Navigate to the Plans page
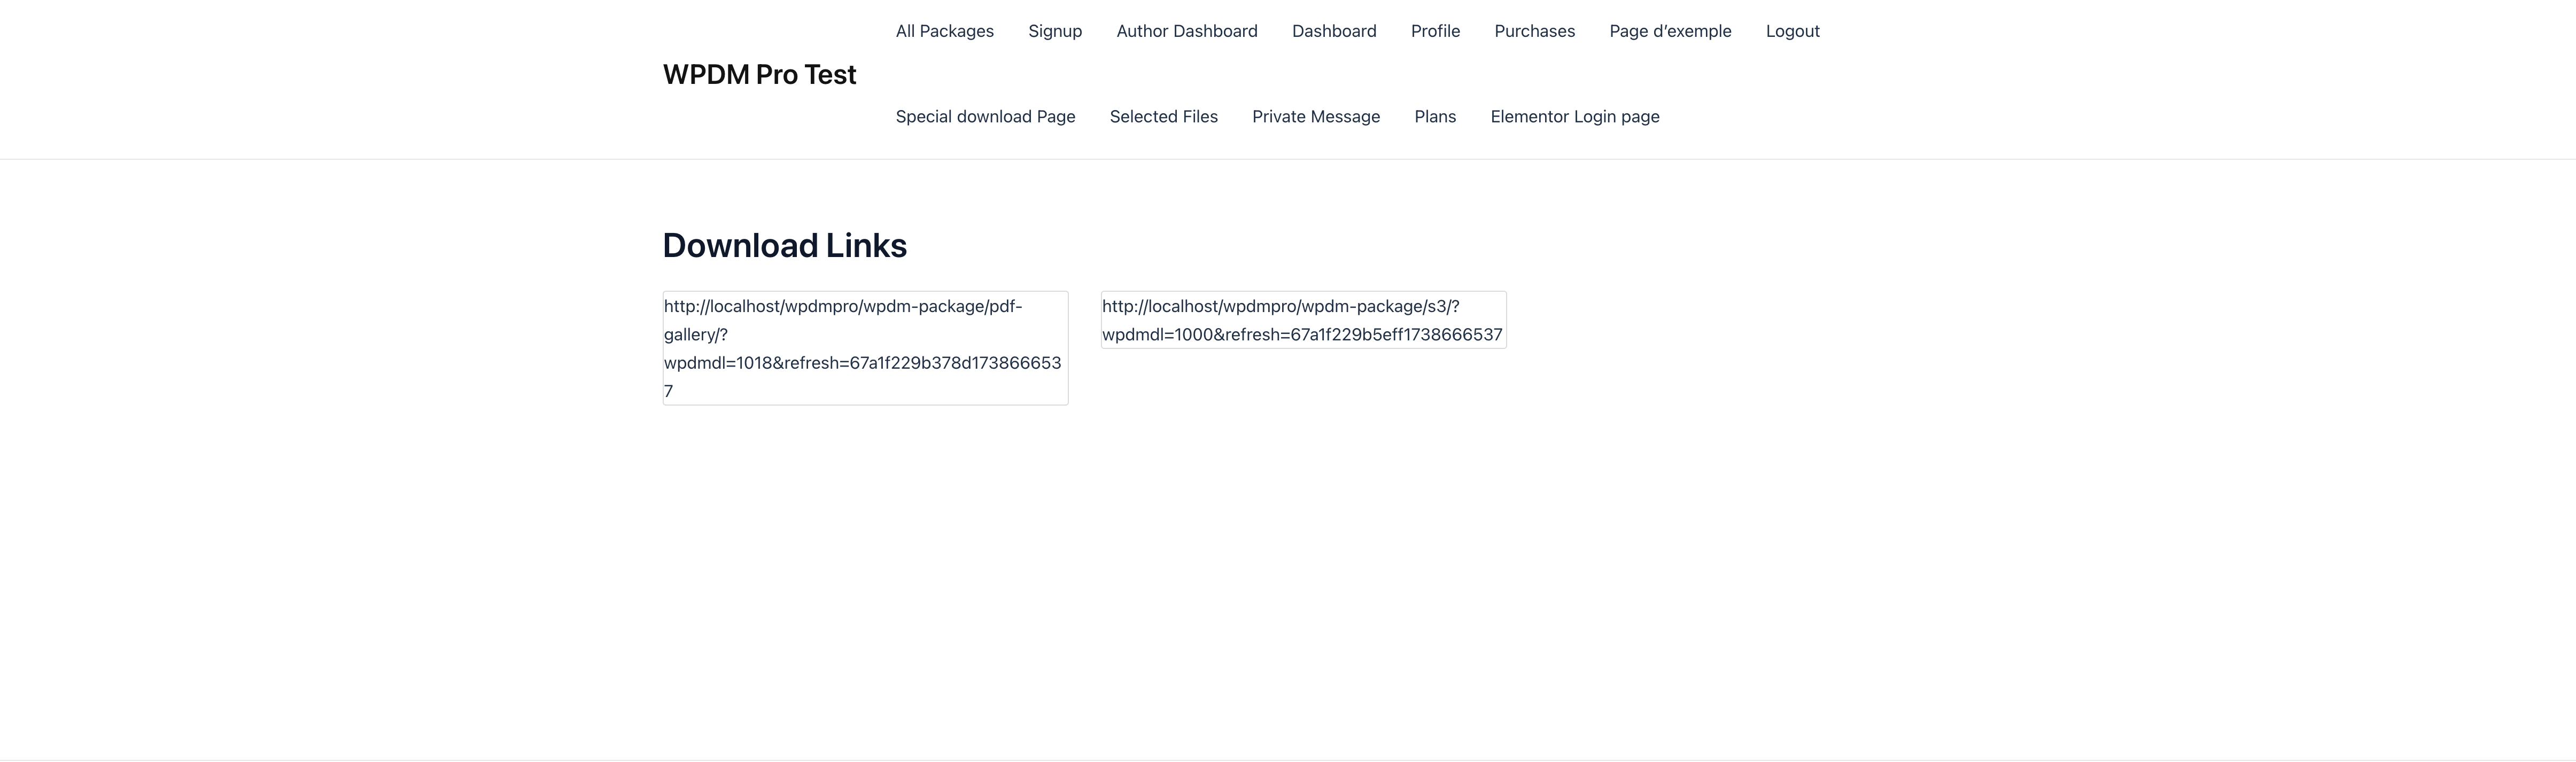The height and width of the screenshot is (762, 2576). [1435, 117]
